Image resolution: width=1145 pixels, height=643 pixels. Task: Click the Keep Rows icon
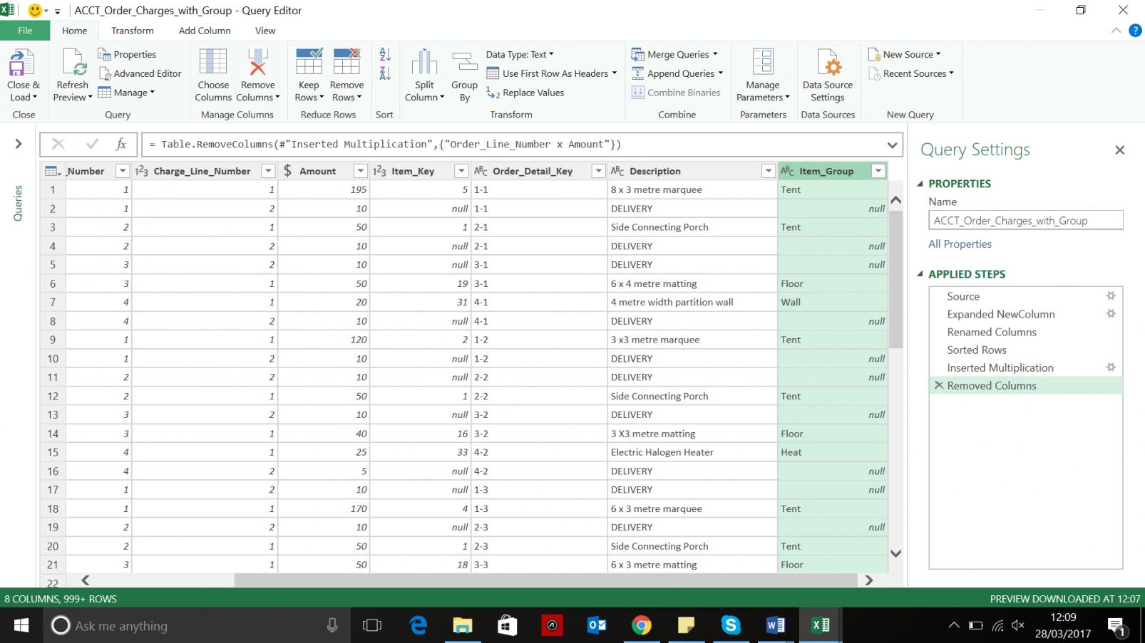point(309,62)
